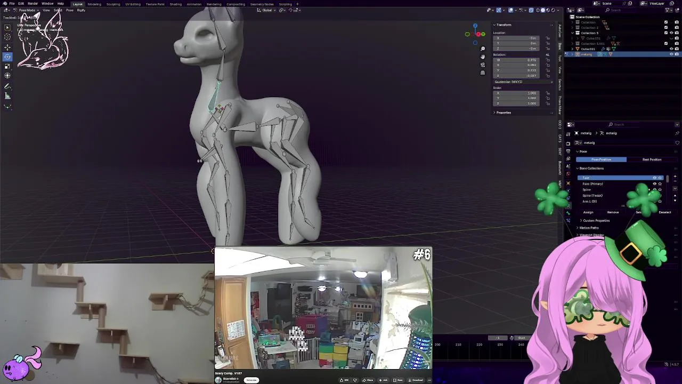Click Rest Position button
The width and height of the screenshot is (682, 384).
(x=652, y=159)
